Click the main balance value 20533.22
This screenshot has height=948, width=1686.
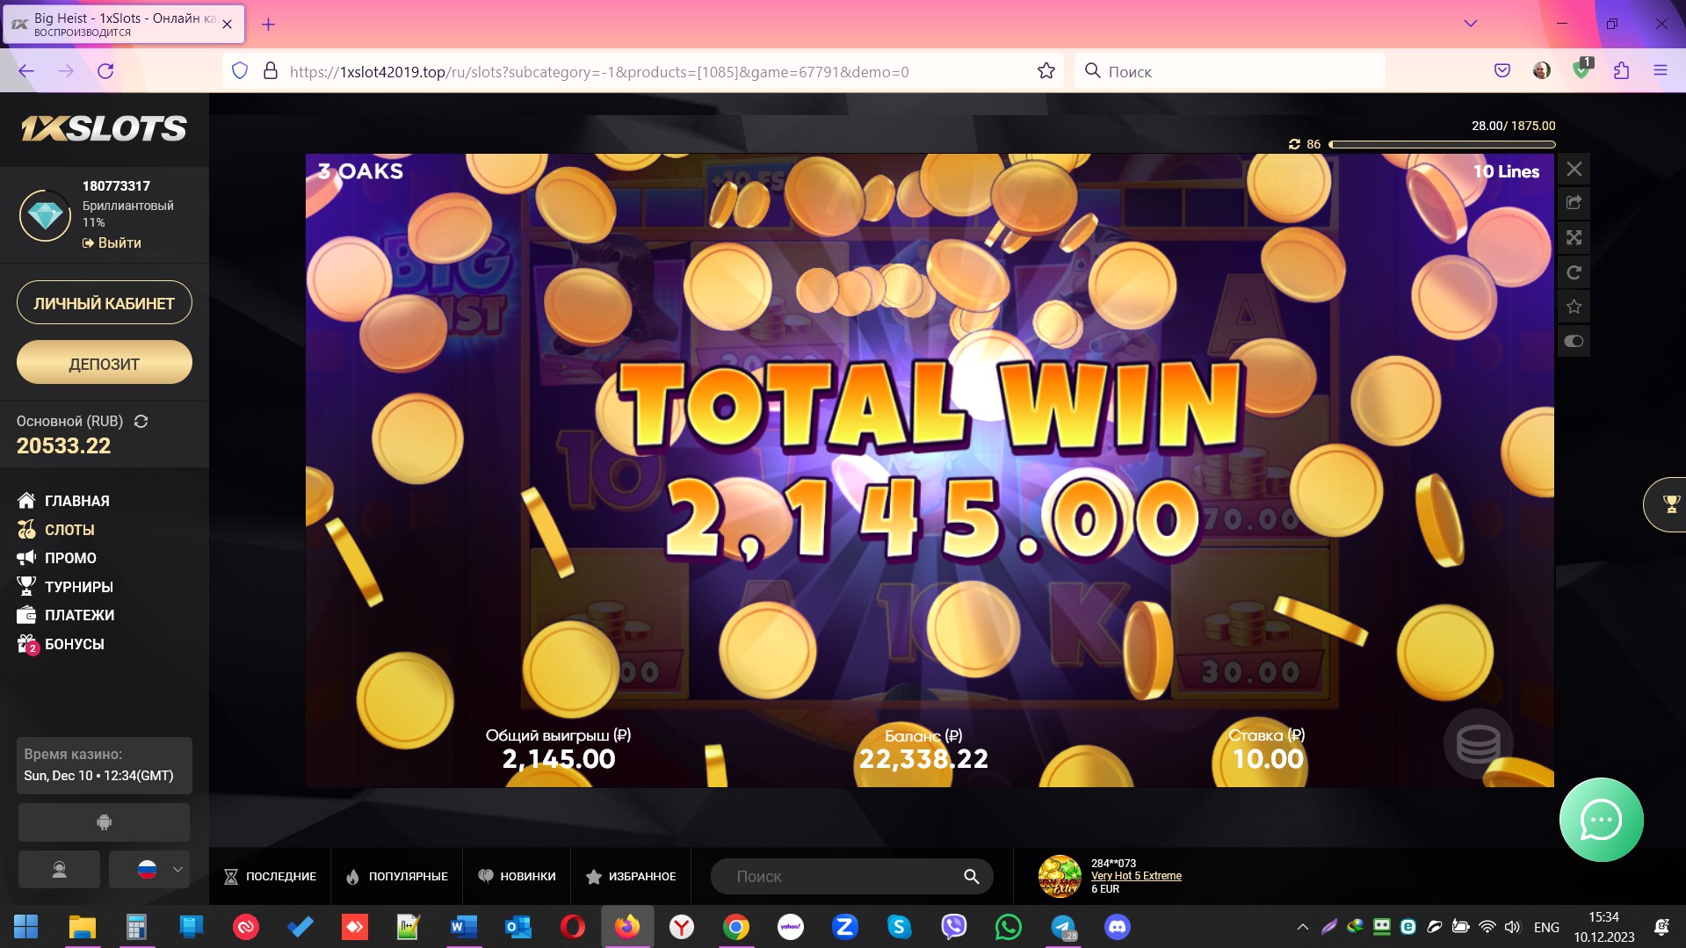(x=64, y=446)
